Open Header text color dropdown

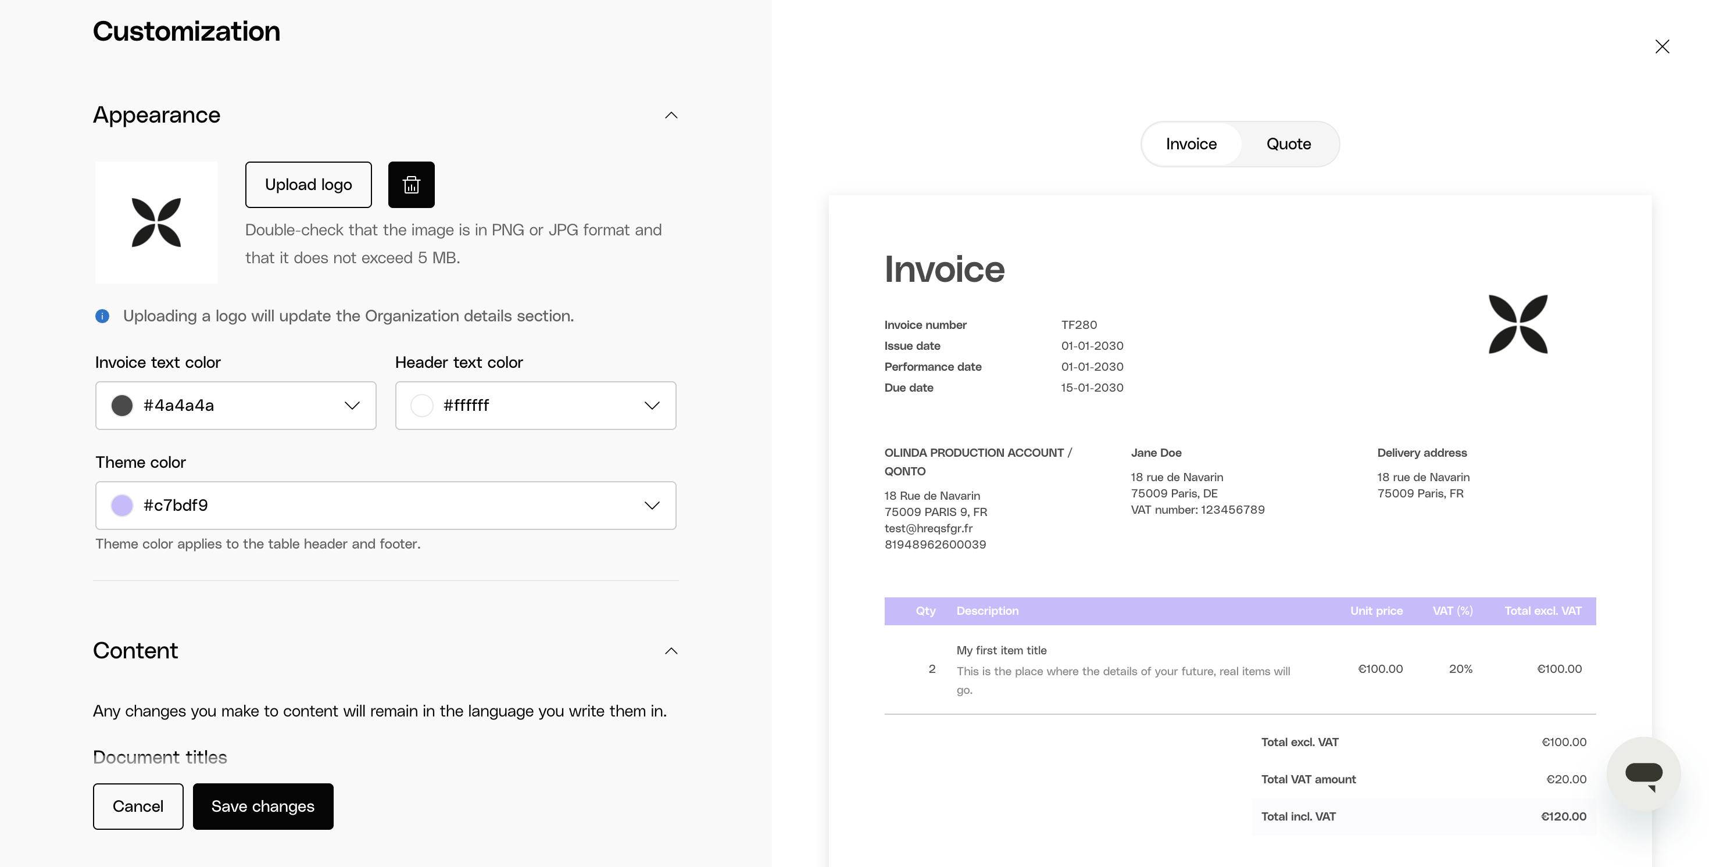coord(652,405)
